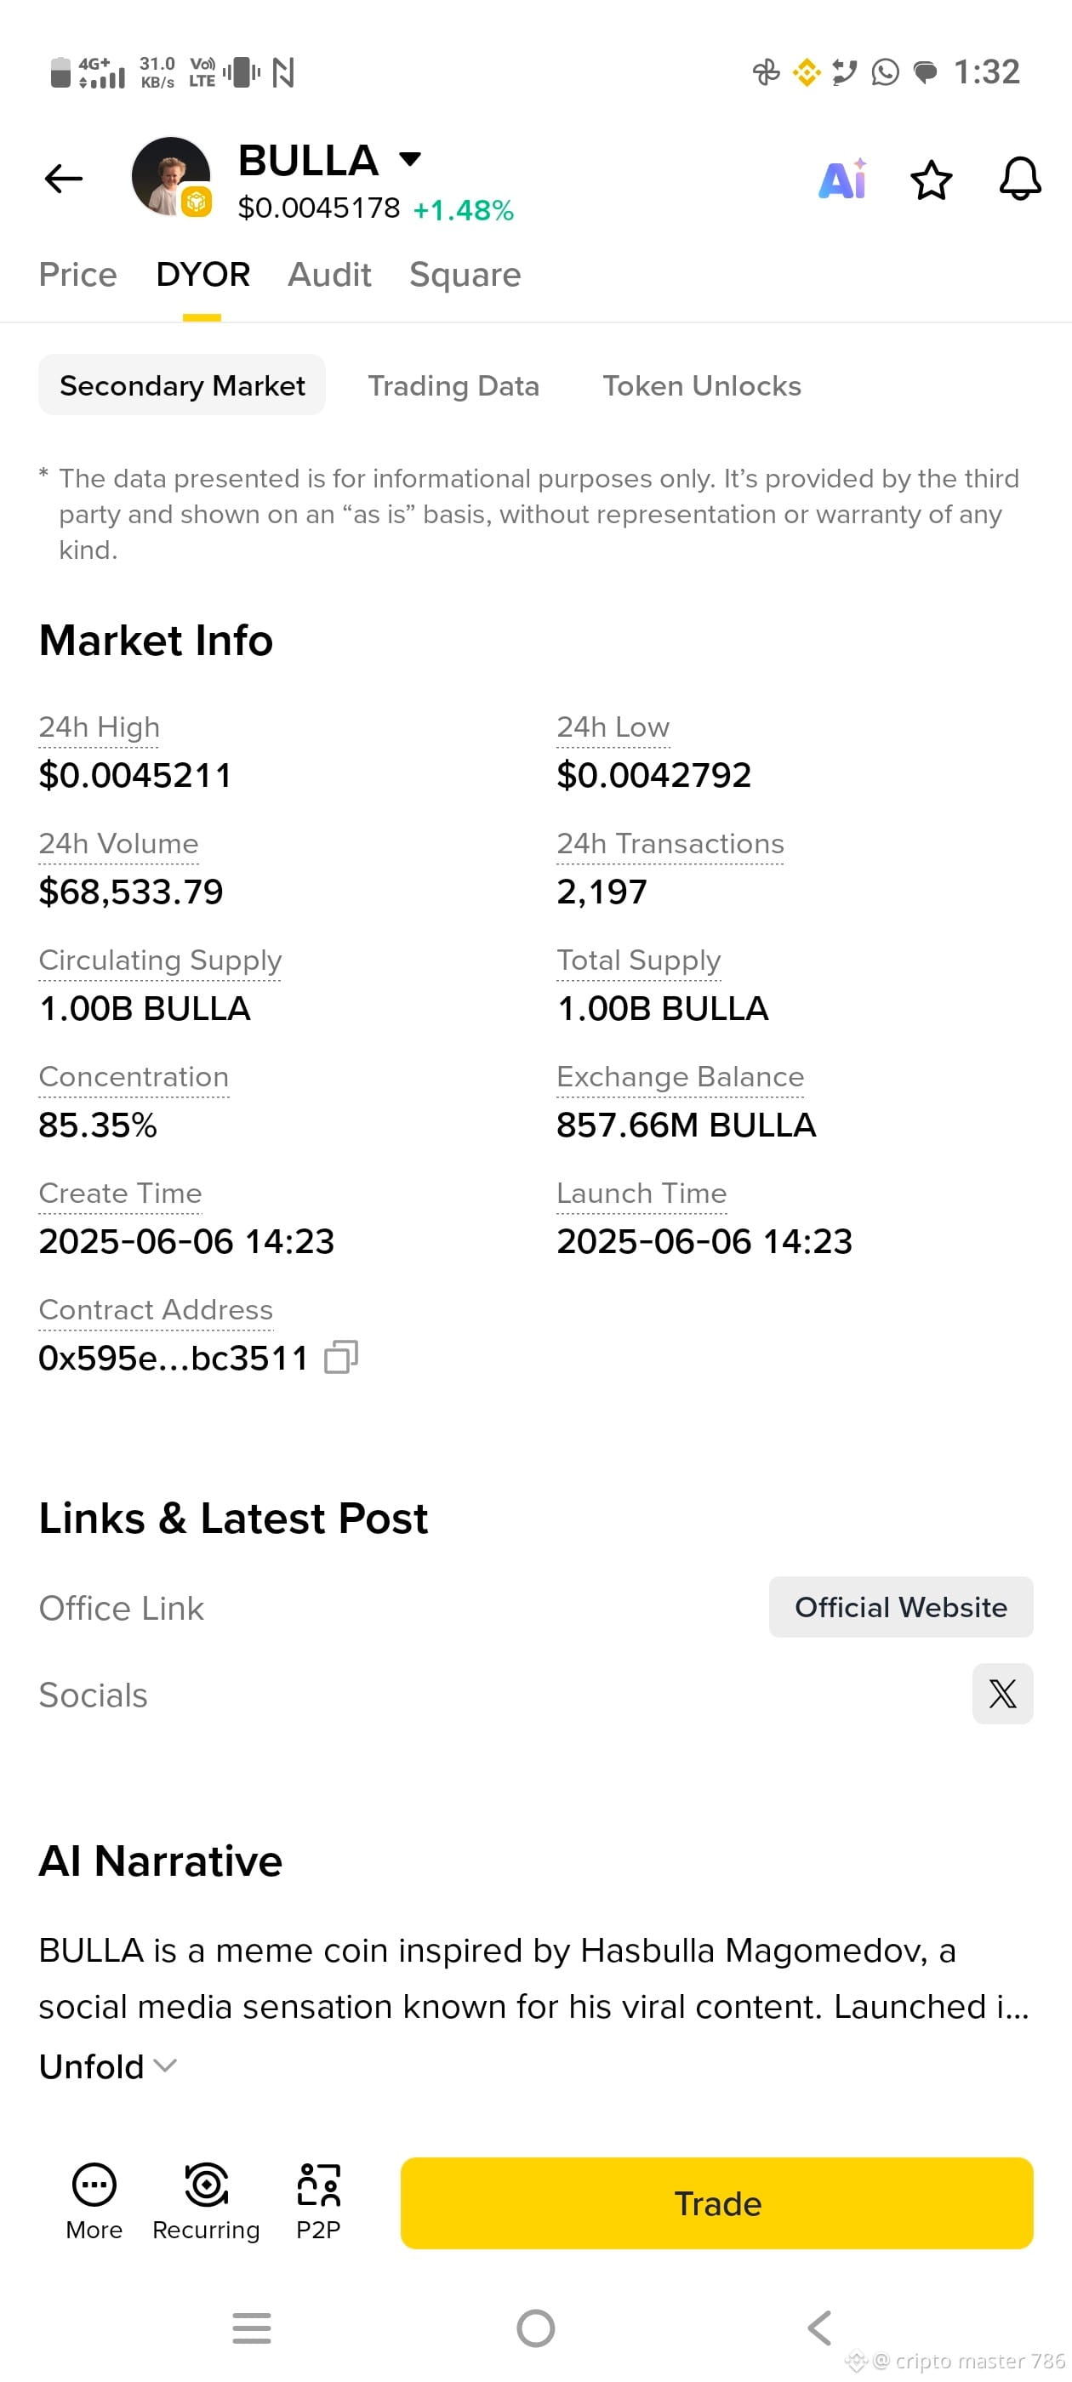The width and height of the screenshot is (1072, 2382).
Task: Toggle the price alert bell
Action: [1019, 179]
